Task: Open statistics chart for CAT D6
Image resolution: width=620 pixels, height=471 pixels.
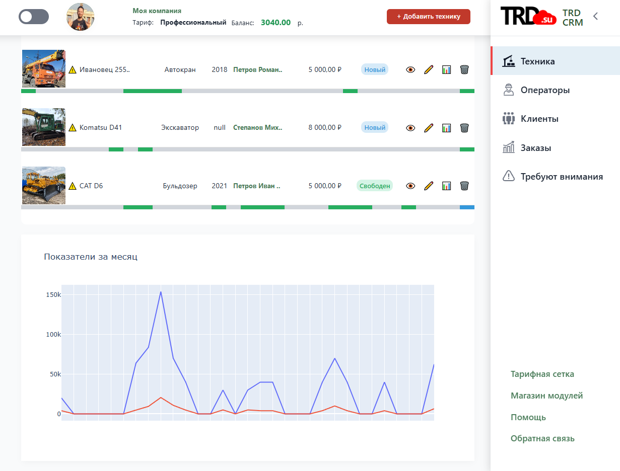Action: [x=446, y=186]
